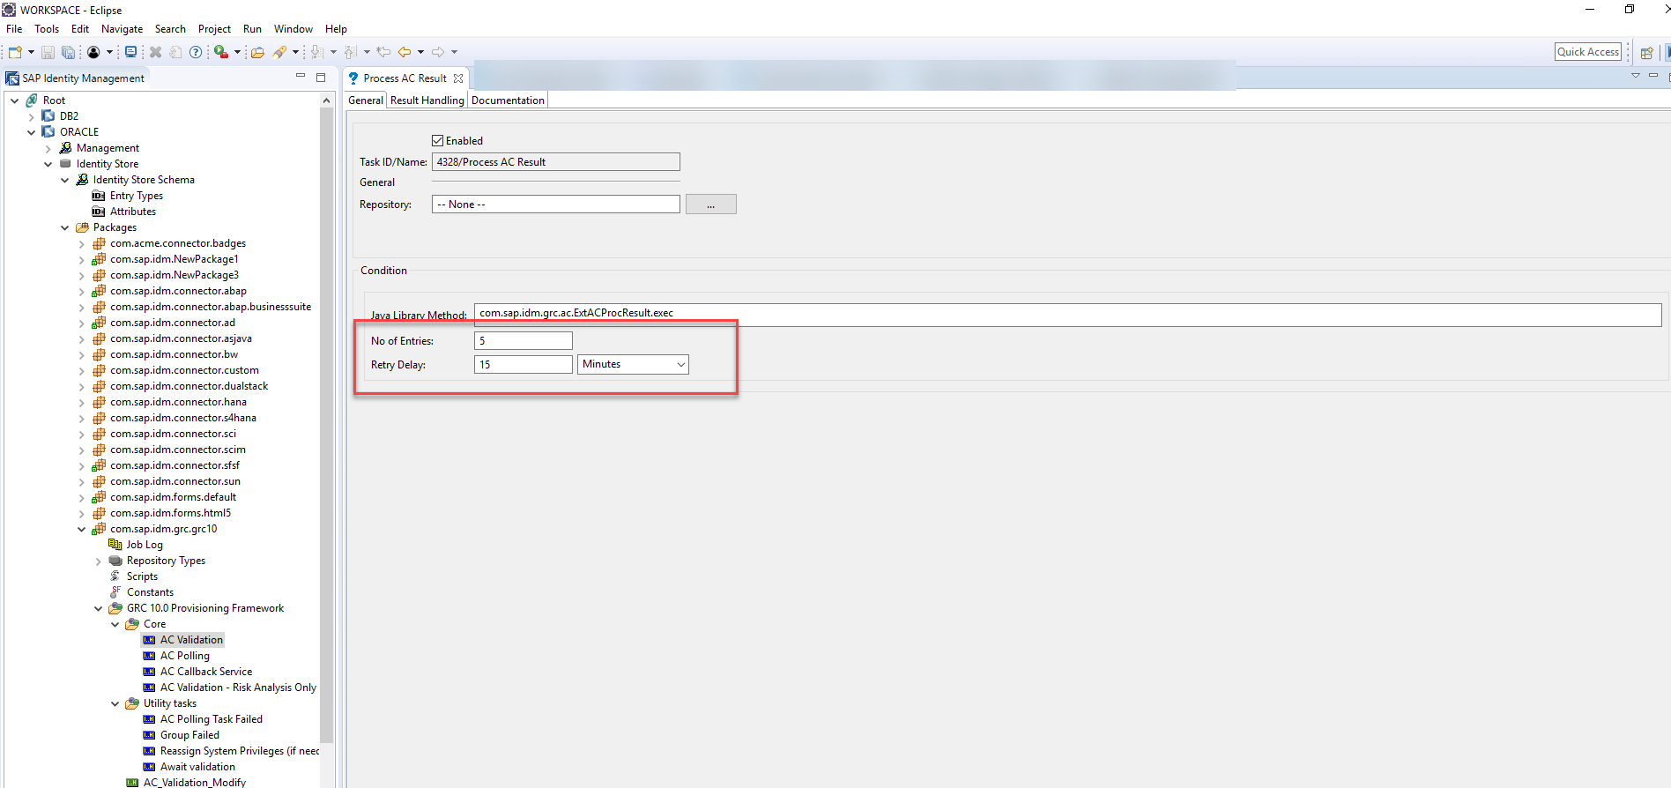Click the Java Library Method field
Viewport: 1671px width, 788px height.
[x=1067, y=314]
